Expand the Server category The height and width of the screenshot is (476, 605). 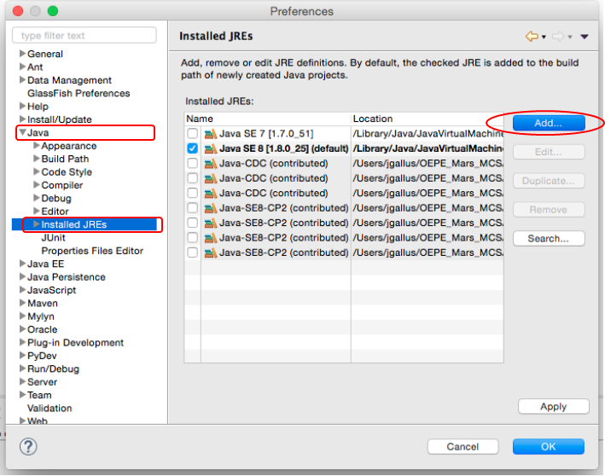tap(22, 381)
